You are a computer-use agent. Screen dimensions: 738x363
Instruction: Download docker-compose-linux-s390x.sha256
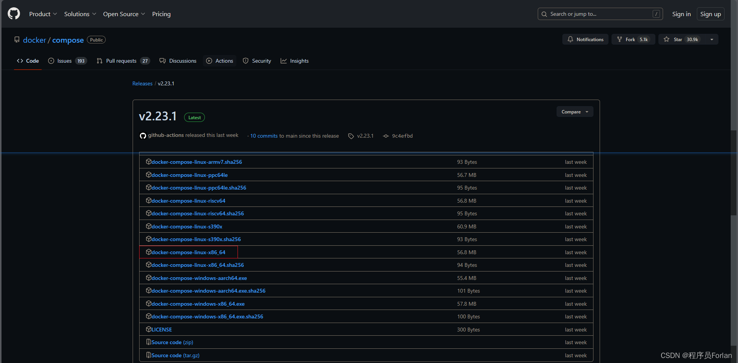tap(196, 239)
